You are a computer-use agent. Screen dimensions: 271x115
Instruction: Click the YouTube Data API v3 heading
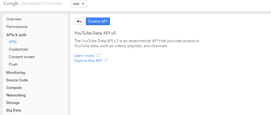95,33
